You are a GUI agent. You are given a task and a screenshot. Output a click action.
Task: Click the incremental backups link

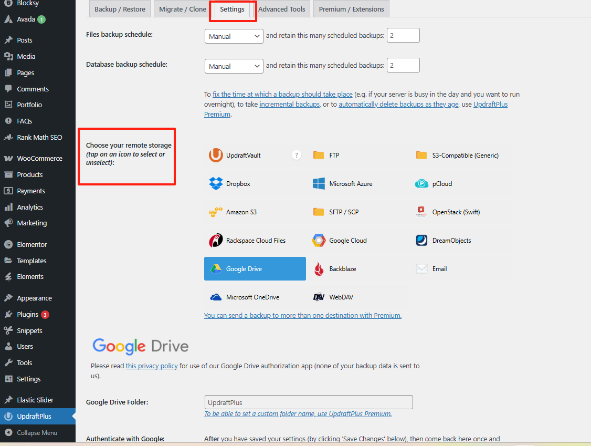[x=289, y=104]
